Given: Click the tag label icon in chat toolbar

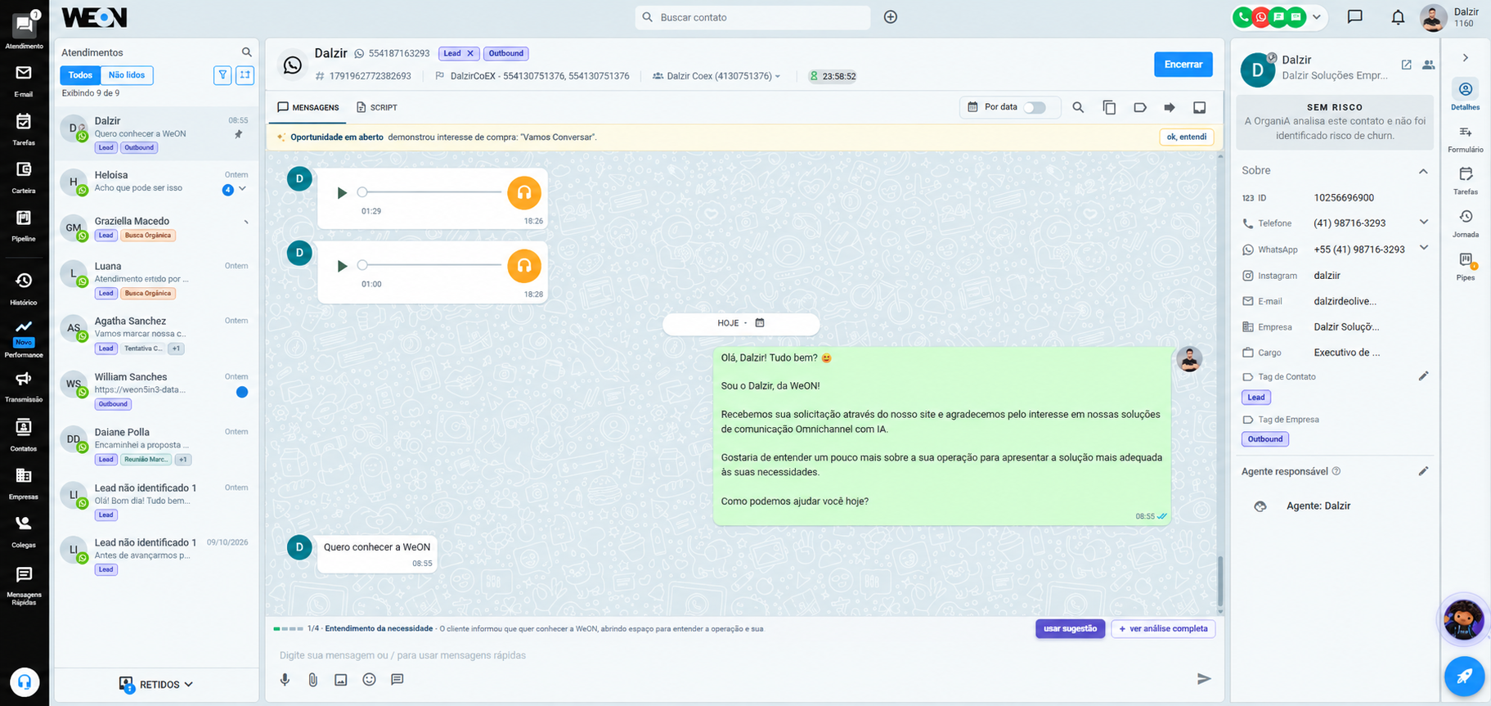Looking at the screenshot, I should coord(1140,107).
